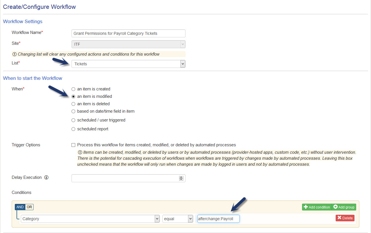This screenshot has height=233, width=371.
Task: Click the plus icon on Add condition
Action: (306, 207)
